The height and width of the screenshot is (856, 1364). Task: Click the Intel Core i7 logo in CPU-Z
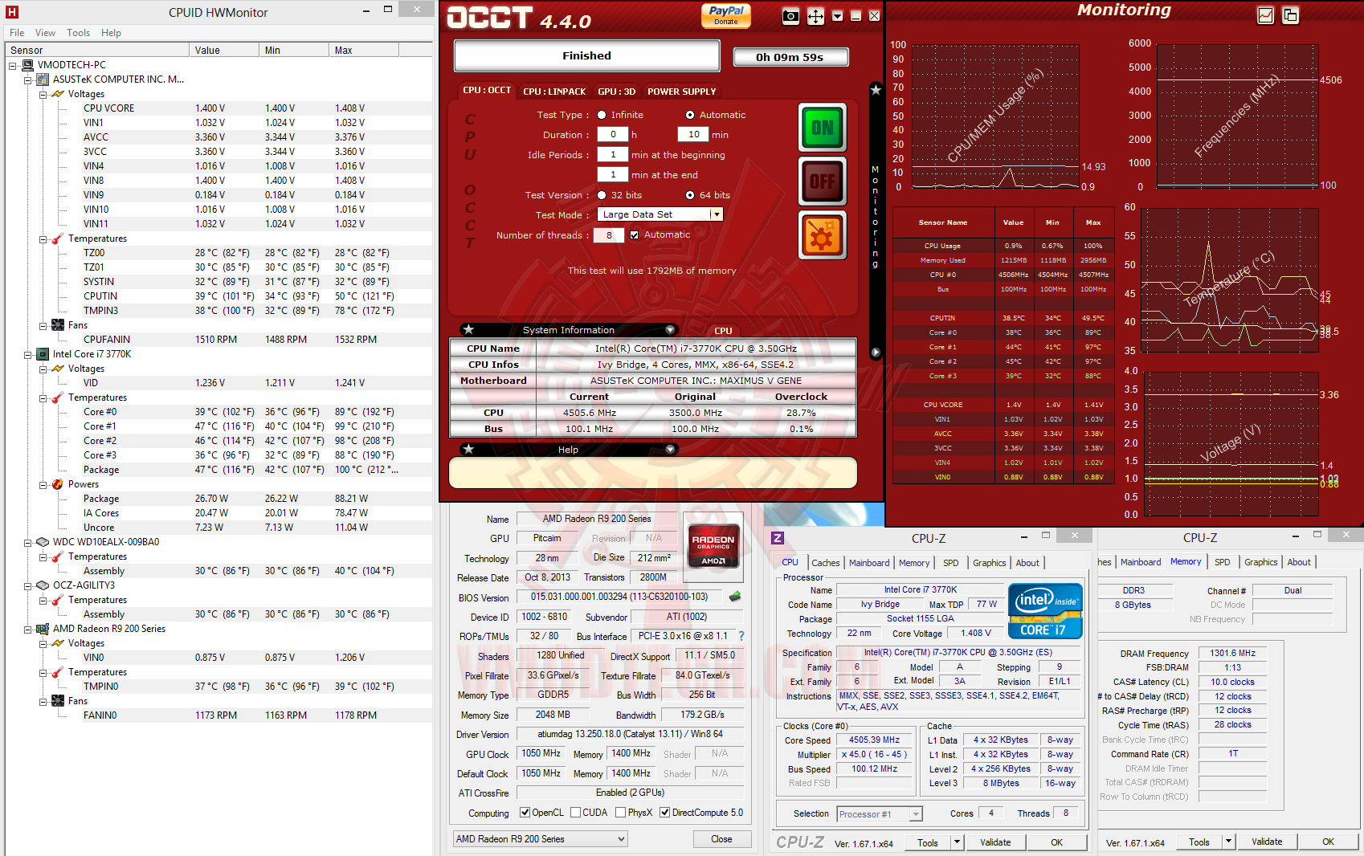1045,611
